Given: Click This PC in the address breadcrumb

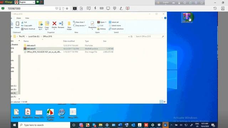Looking at the screenshot, I should [22, 36].
